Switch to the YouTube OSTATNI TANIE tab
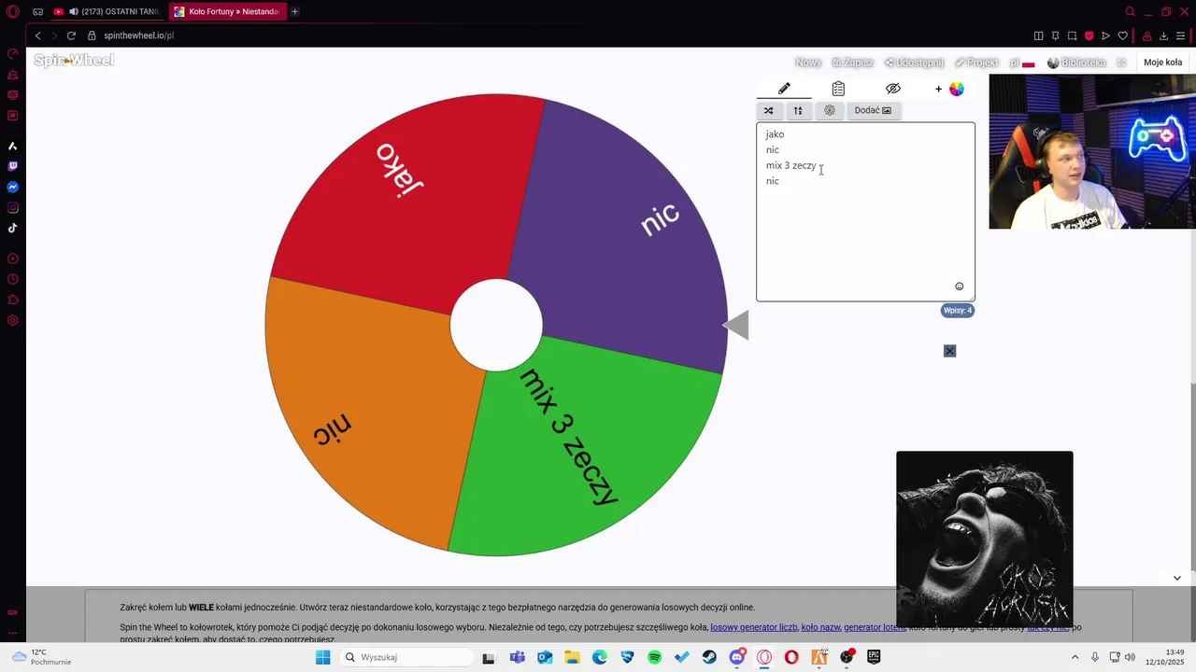This screenshot has width=1196, height=672. point(107,11)
